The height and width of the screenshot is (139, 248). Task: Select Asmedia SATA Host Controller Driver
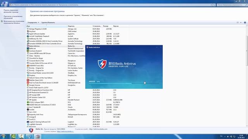[77, 44]
